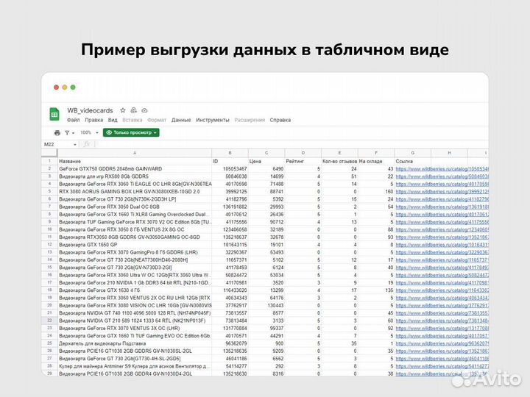Select all cells via corner box

(49, 153)
